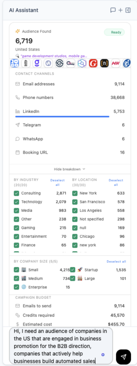Uncheck the Startup company size checkbox
Viewport: 137px width, 366px height.
pos(73,270)
